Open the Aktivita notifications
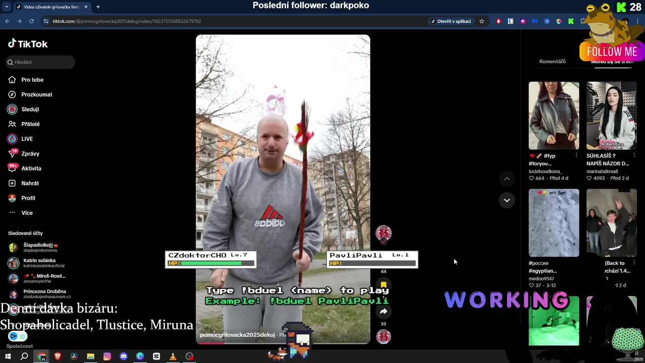The image size is (645, 363). tap(31, 168)
